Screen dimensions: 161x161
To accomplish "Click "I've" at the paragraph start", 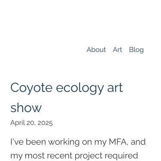I will click(17, 142).
